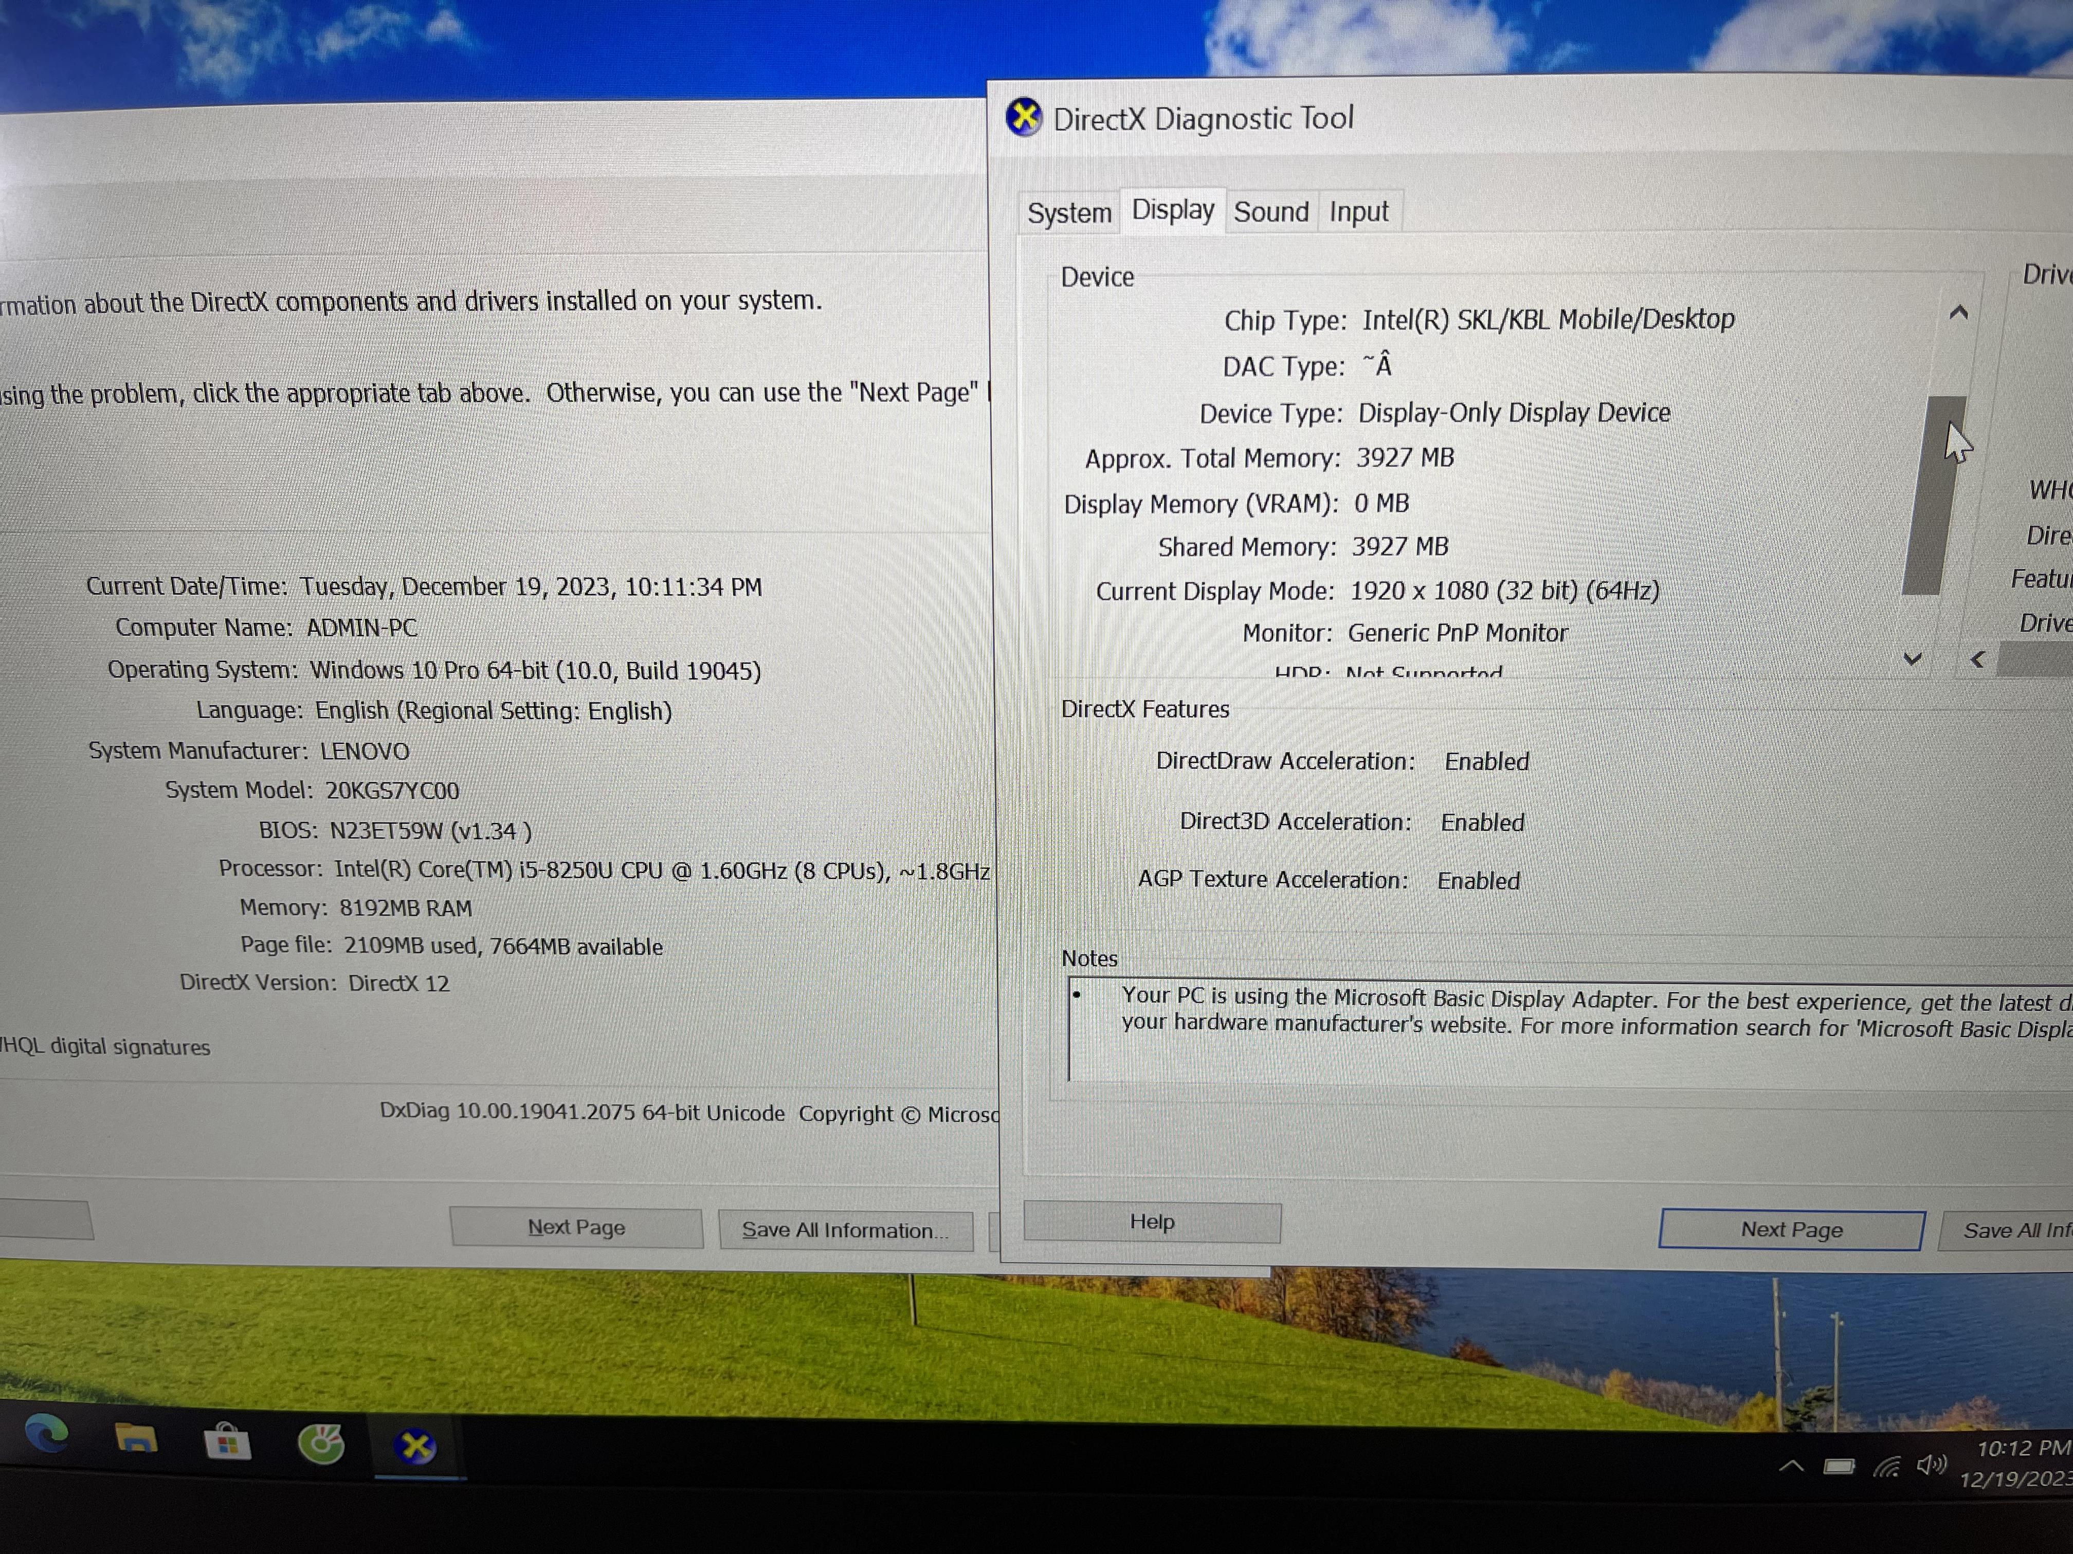Click the DAC Type label
The width and height of the screenshot is (2073, 1554).
[x=1283, y=366]
